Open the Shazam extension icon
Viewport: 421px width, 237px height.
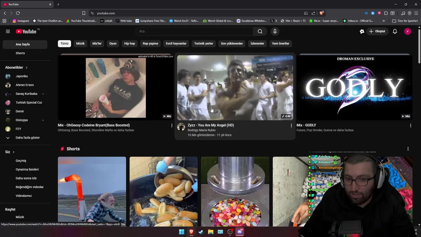click(x=373, y=13)
